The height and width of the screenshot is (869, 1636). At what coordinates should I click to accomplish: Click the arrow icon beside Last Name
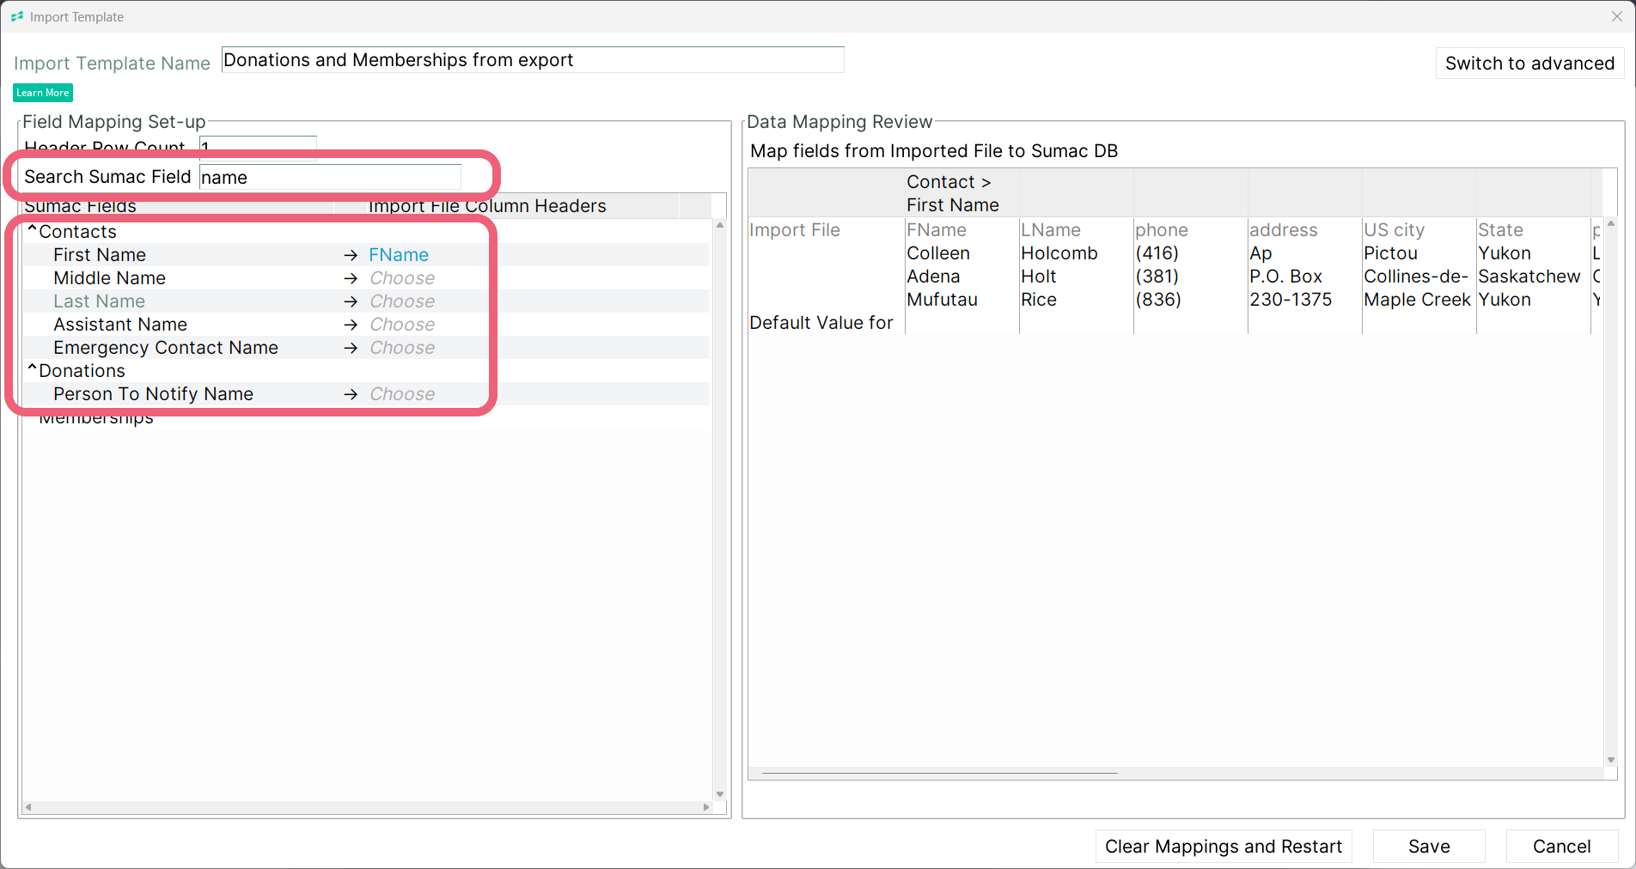point(351,301)
